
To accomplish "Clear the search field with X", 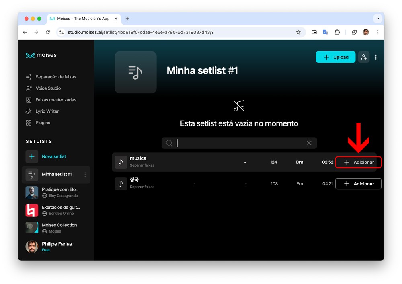I will click(x=309, y=143).
